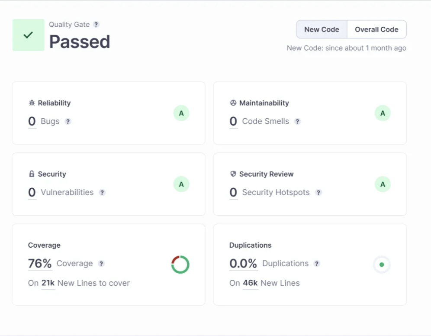Click the Security heading text
431x336 pixels.
point(52,174)
